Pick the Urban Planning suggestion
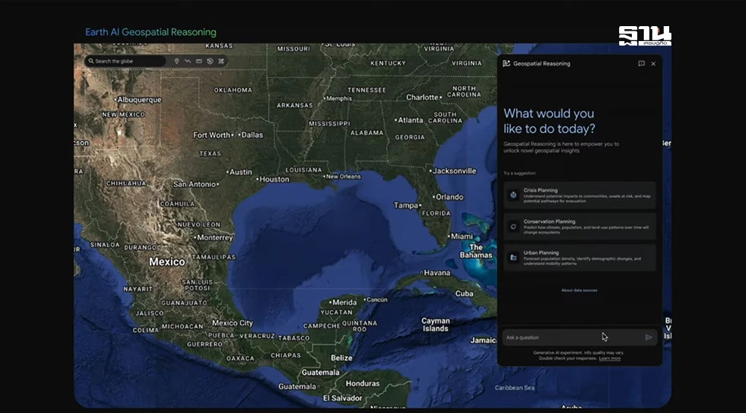This screenshot has width=746, height=413. (x=580, y=257)
